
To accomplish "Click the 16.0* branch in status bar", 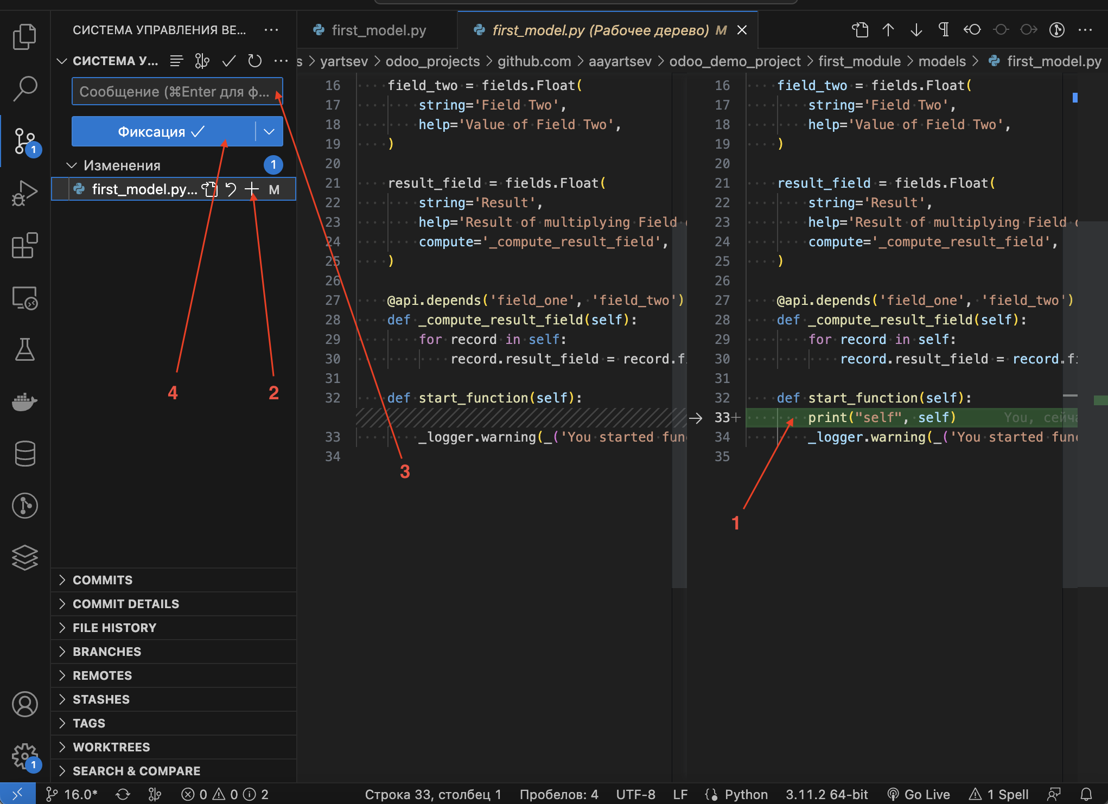I will pos(72,794).
